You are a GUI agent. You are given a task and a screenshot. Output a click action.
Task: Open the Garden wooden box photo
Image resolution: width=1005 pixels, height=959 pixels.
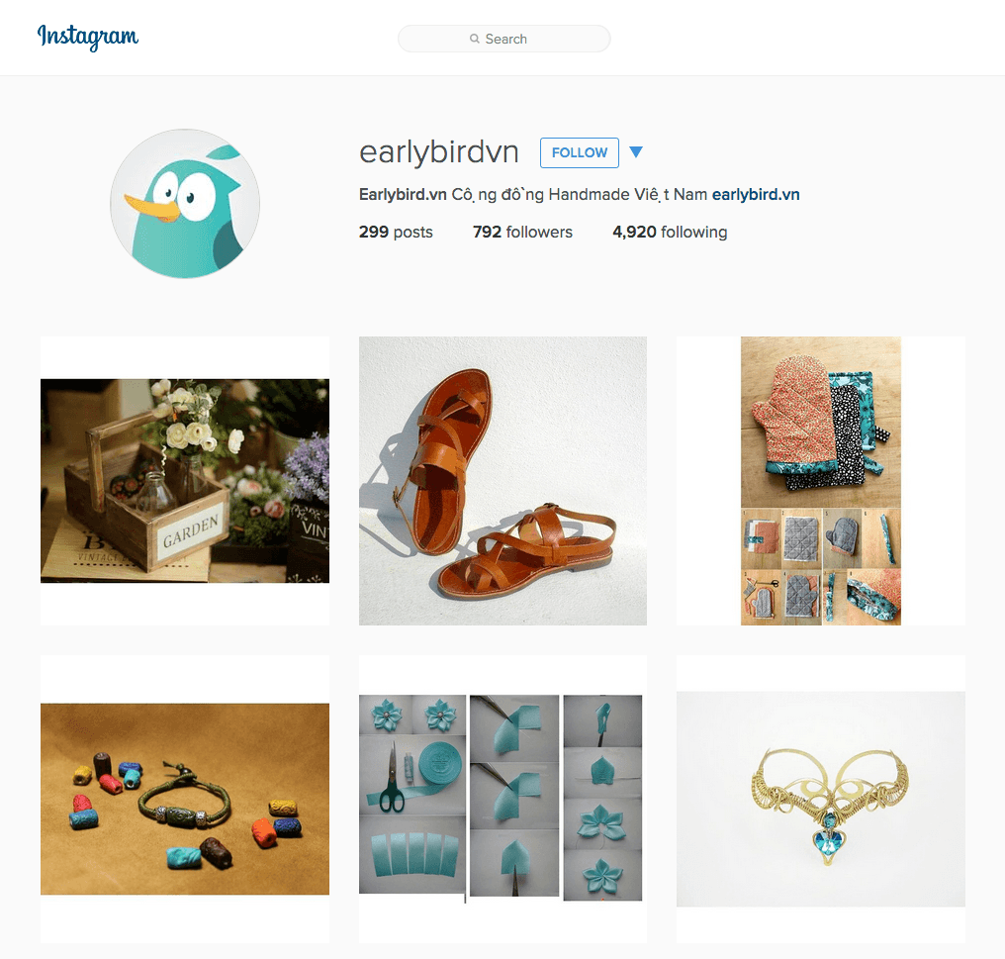185,480
